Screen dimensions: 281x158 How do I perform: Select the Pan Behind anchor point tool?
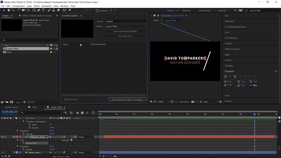(x=28, y=11)
